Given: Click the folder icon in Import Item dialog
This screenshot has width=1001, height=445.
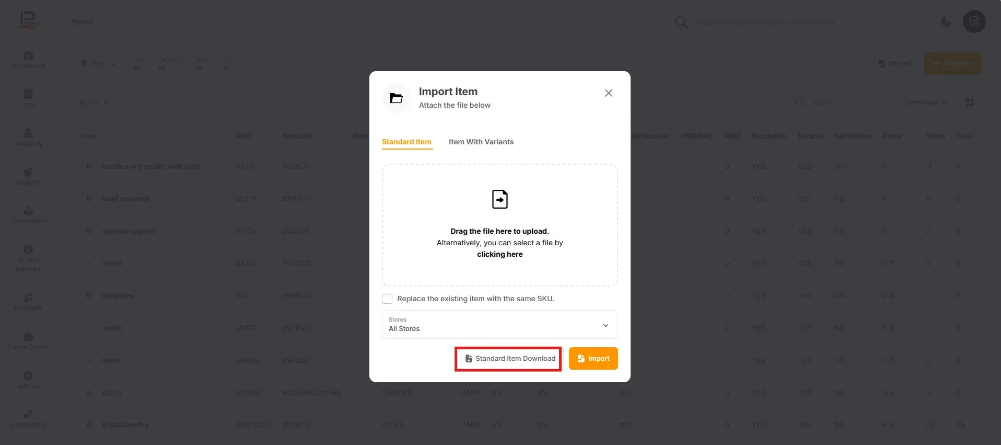Looking at the screenshot, I should [x=397, y=98].
